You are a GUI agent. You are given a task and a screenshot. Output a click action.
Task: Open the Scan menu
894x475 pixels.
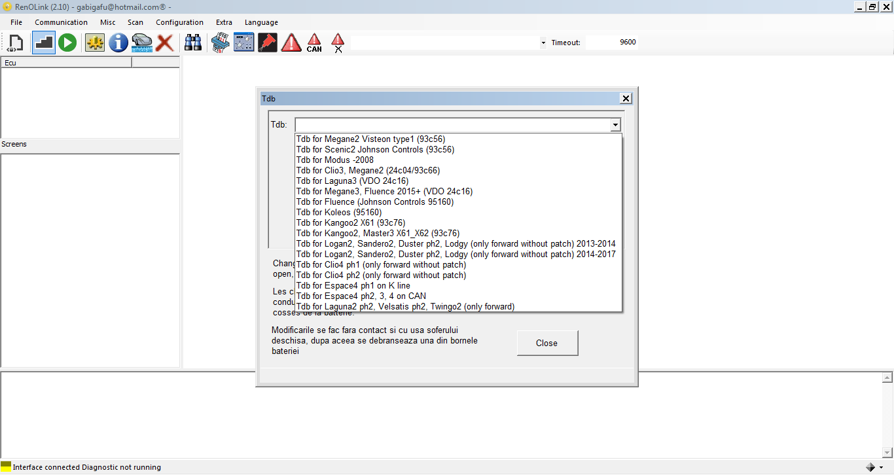135,22
